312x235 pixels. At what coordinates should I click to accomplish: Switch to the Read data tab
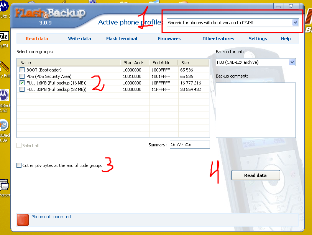tap(37, 39)
